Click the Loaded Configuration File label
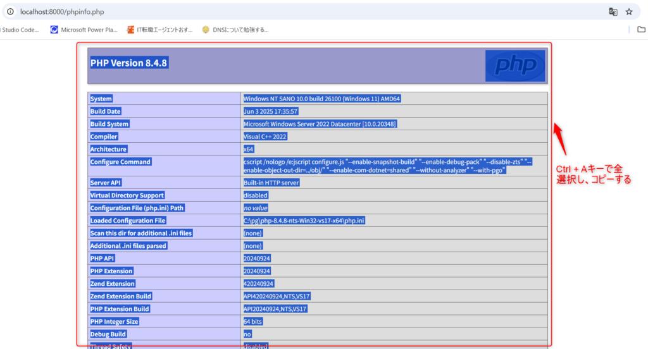648x349 pixels. click(x=128, y=221)
